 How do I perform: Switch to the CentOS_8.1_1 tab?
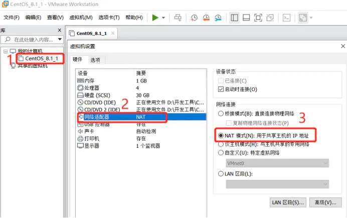coord(92,34)
